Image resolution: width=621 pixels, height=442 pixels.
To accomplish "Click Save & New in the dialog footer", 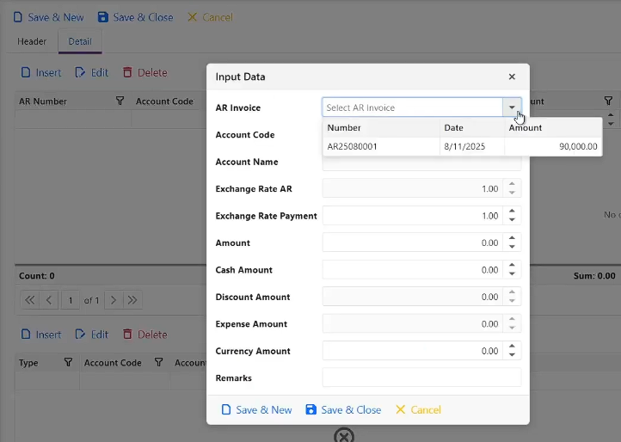I will pyautogui.click(x=256, y=410).
